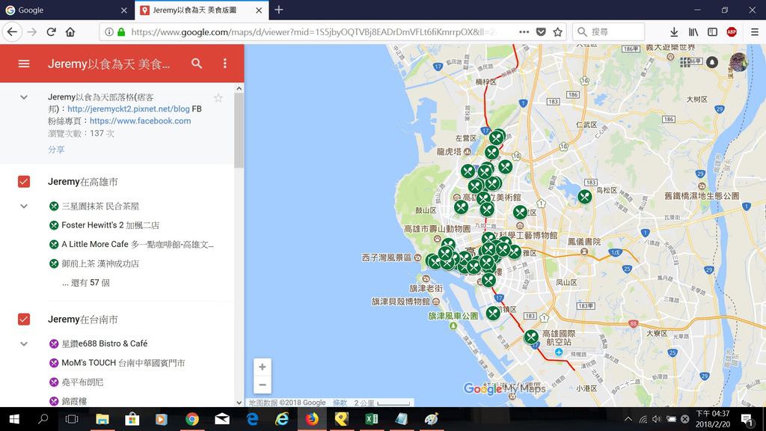
Task: Open the Windows Start menu
Action: 14,419
